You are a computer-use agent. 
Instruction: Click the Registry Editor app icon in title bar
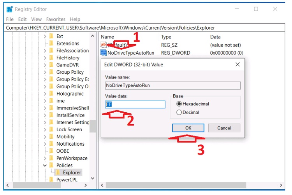9,9
